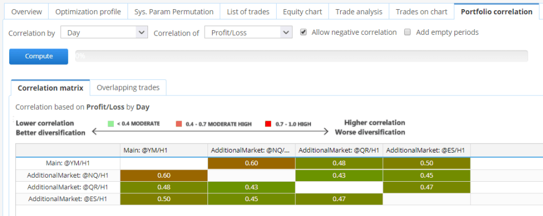Select the 0.60 cell in the Main @YM/H1 row
This screenshot has width=543, height=216.
pyautogui.click(x=251, y=163)
